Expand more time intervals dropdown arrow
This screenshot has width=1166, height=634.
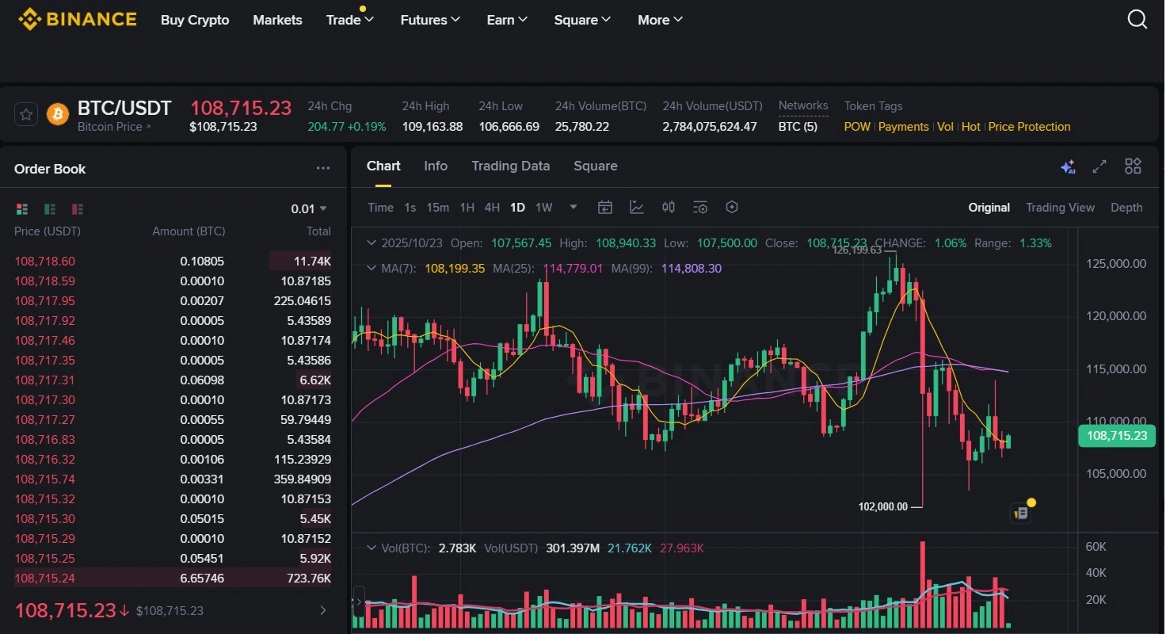coord(573,208)
